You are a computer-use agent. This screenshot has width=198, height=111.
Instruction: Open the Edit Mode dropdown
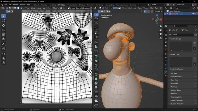pyautogui.click(x=106, y=8)
